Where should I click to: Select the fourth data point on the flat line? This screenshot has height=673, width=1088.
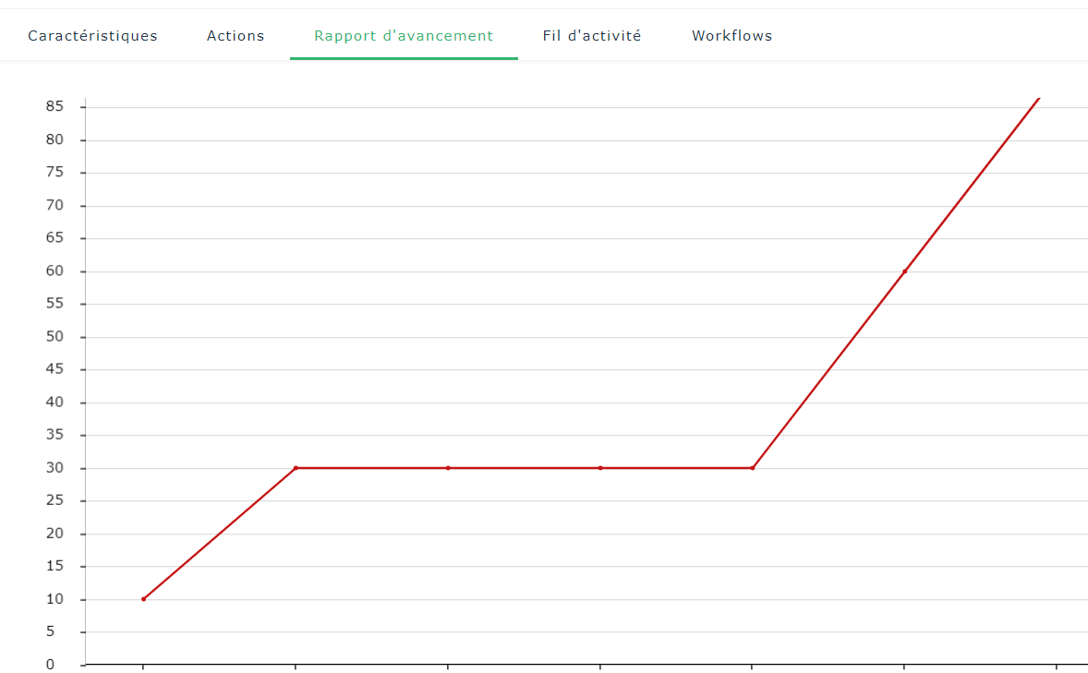coord(600,468)
